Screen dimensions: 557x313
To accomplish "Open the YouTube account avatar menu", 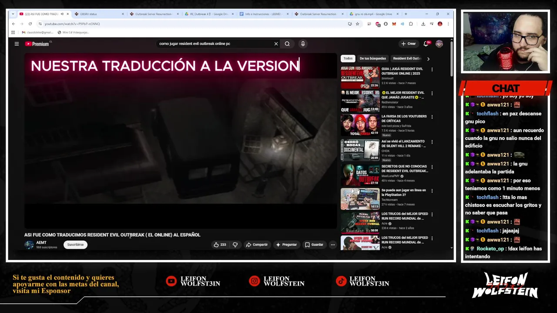I will (439, 43).
